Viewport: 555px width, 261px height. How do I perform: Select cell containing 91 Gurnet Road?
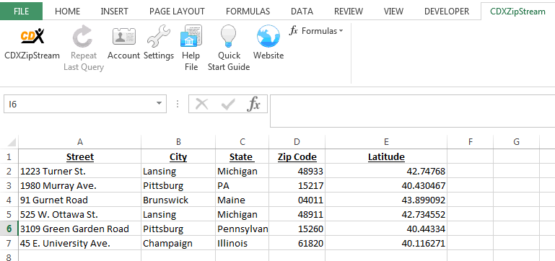pyautogui.click(x=80, y=200)
